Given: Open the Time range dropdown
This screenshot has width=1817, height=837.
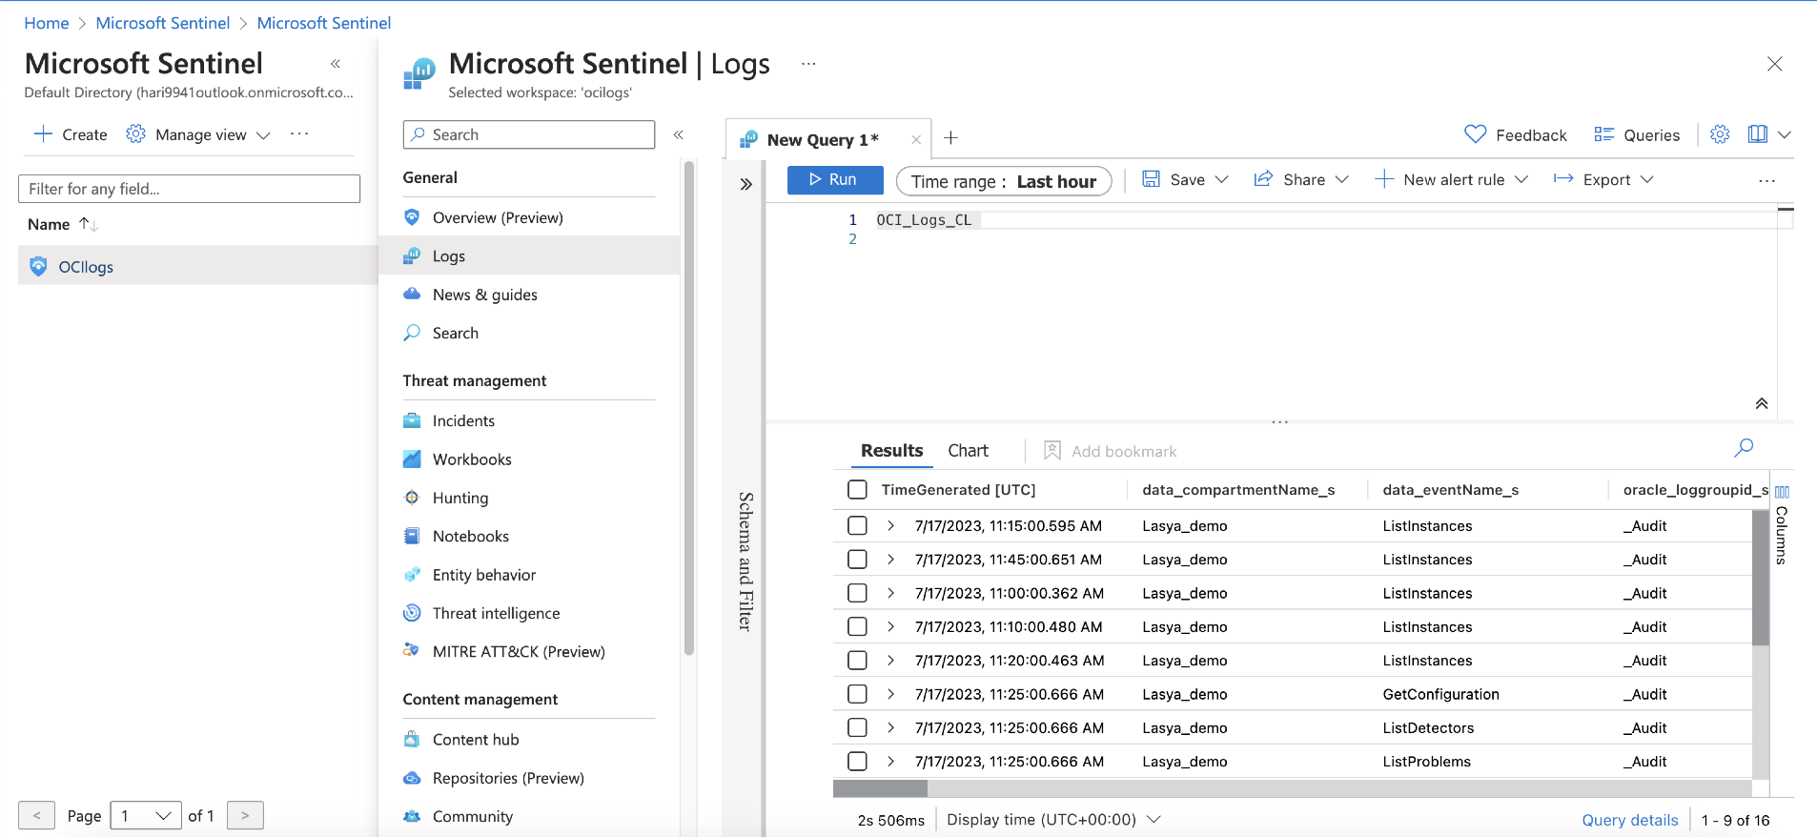Looking at the screenshot, I should [x=1003, y=181].
